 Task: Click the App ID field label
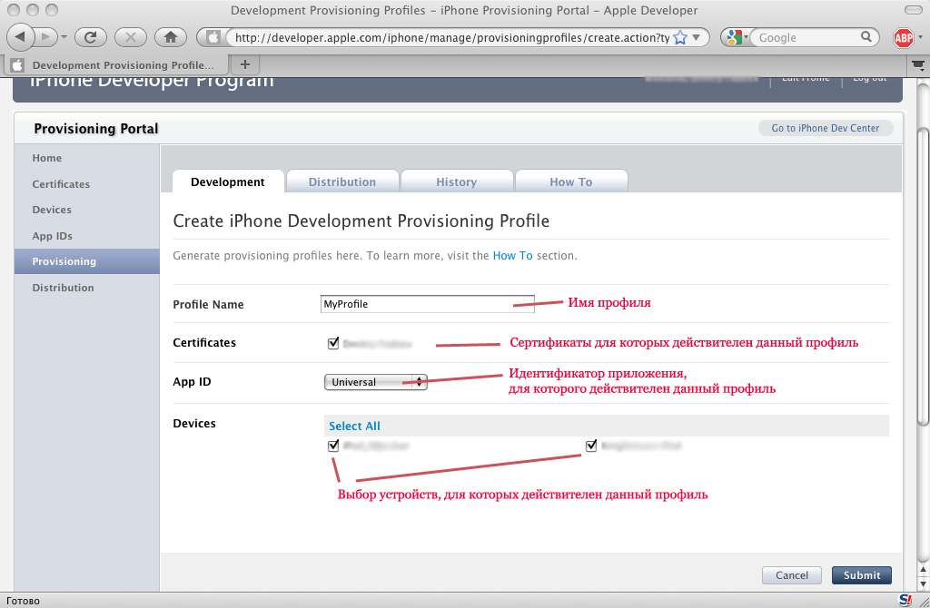click(x=192, y=382)
